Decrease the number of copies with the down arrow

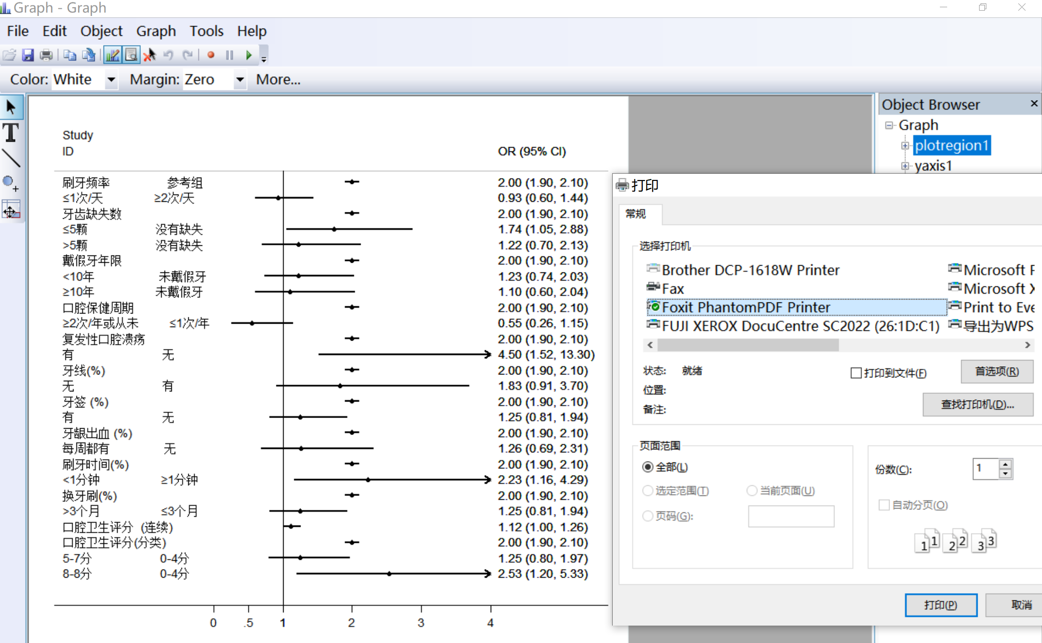(1006, 474)
